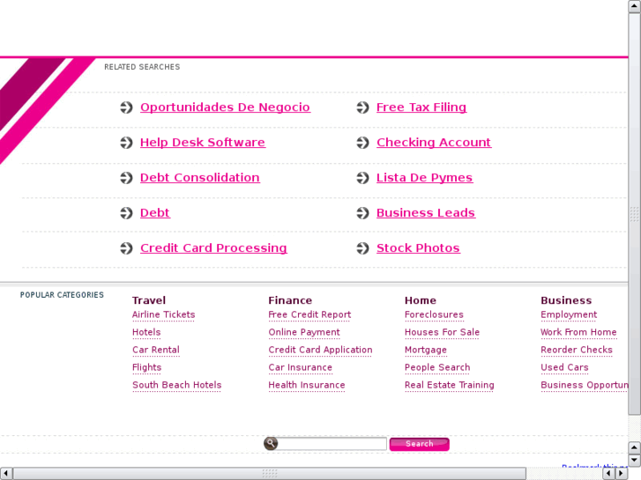Open Free Credit Report under Finance
The height and width of the screenshot is (480, 641).
[309, 314]
